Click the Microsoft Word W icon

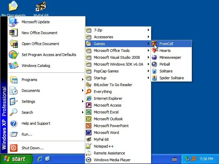89,133
